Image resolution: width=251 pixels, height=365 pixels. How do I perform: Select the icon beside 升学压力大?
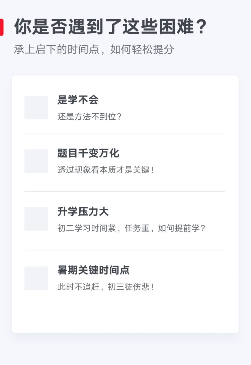click(36, 219)
